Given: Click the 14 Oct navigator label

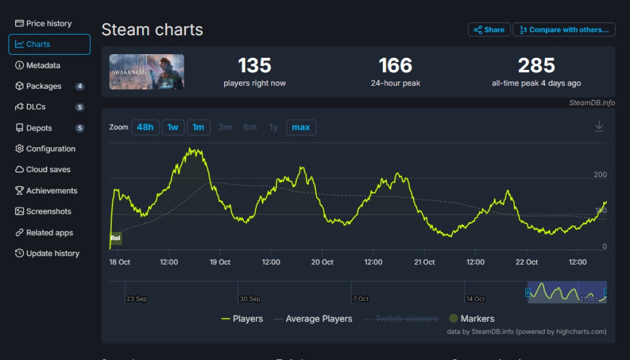Looking at the screenshot, I should 476,299.
